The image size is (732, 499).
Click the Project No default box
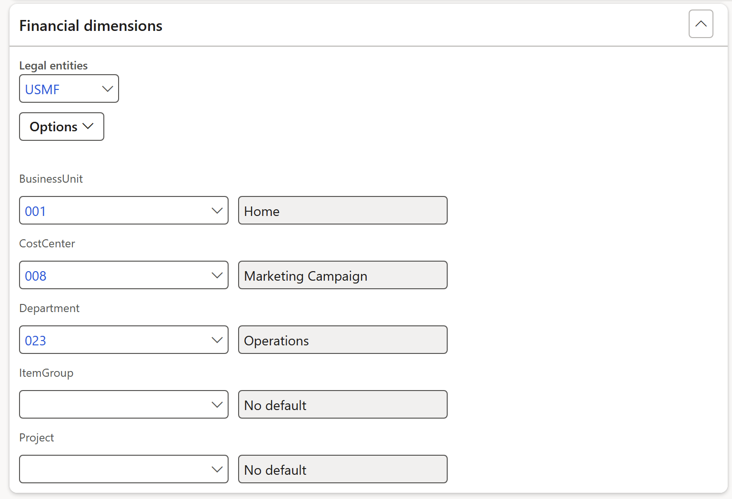coord(342,470)
